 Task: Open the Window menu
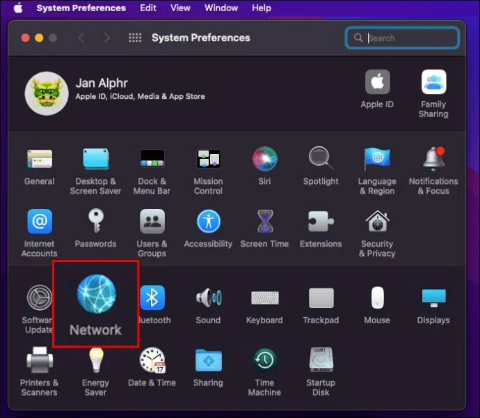(221, 8)
